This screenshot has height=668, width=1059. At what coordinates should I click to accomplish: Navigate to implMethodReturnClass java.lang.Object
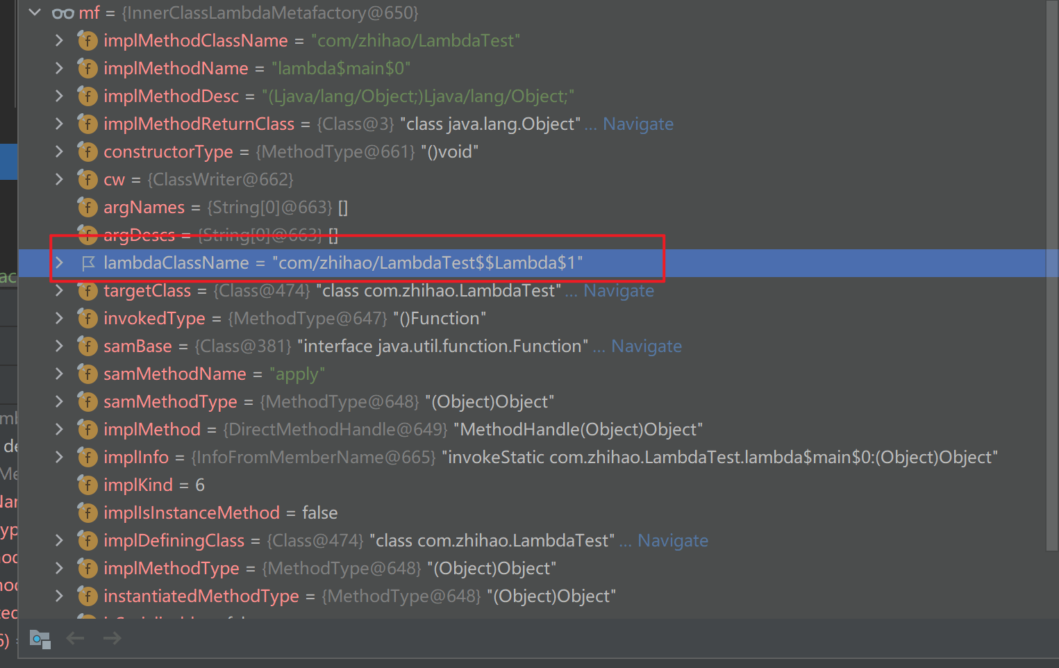[x=637, y=124]
